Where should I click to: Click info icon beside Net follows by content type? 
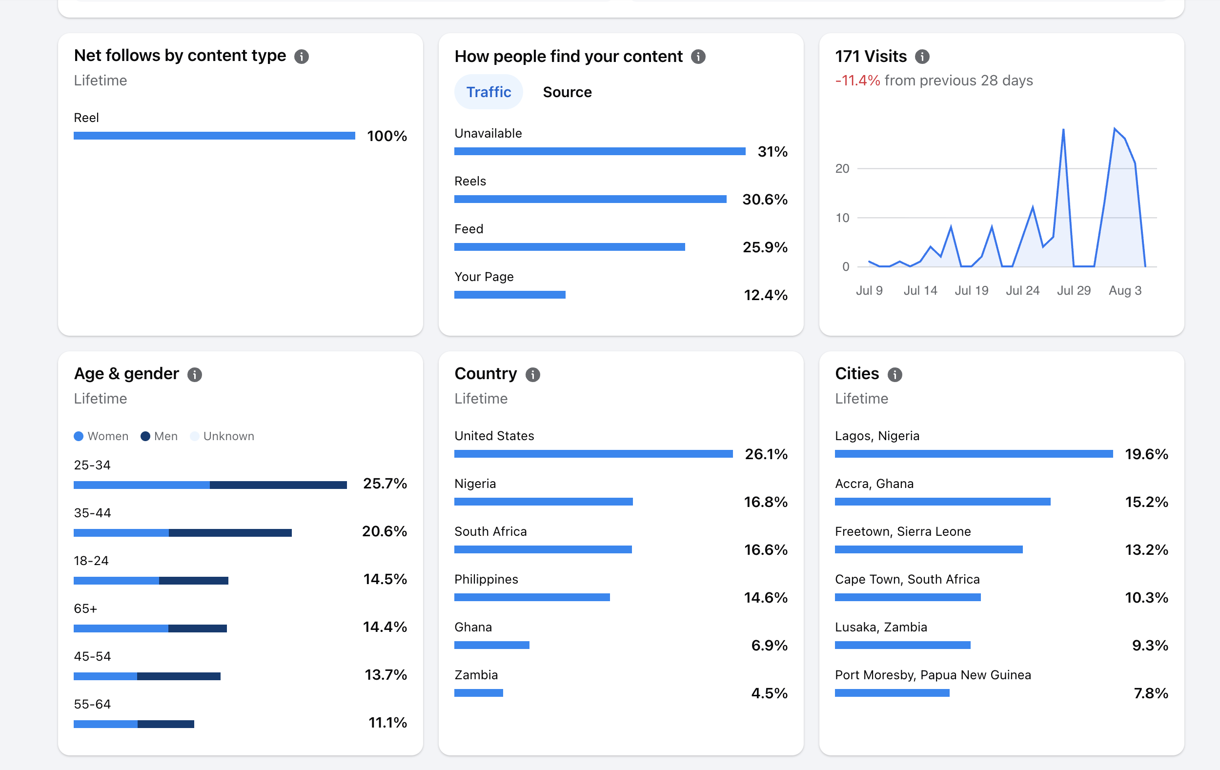(x=302, y=56)
